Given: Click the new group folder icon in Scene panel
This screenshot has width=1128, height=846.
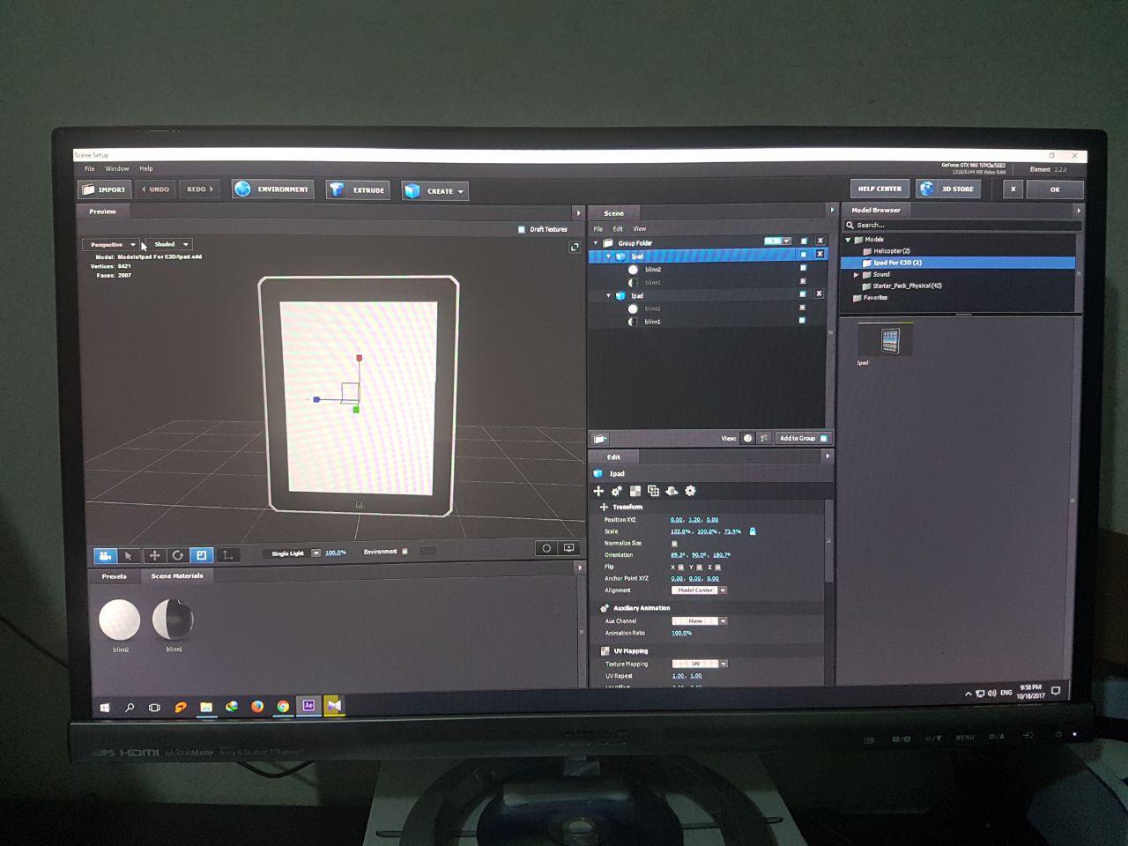Looking at the screenshot, I should point(600,439).
